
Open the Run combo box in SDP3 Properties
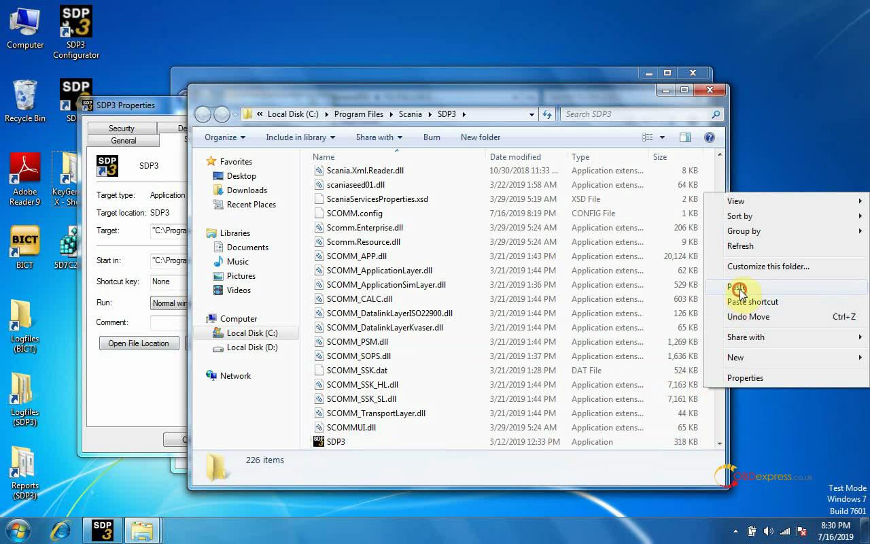169,303
